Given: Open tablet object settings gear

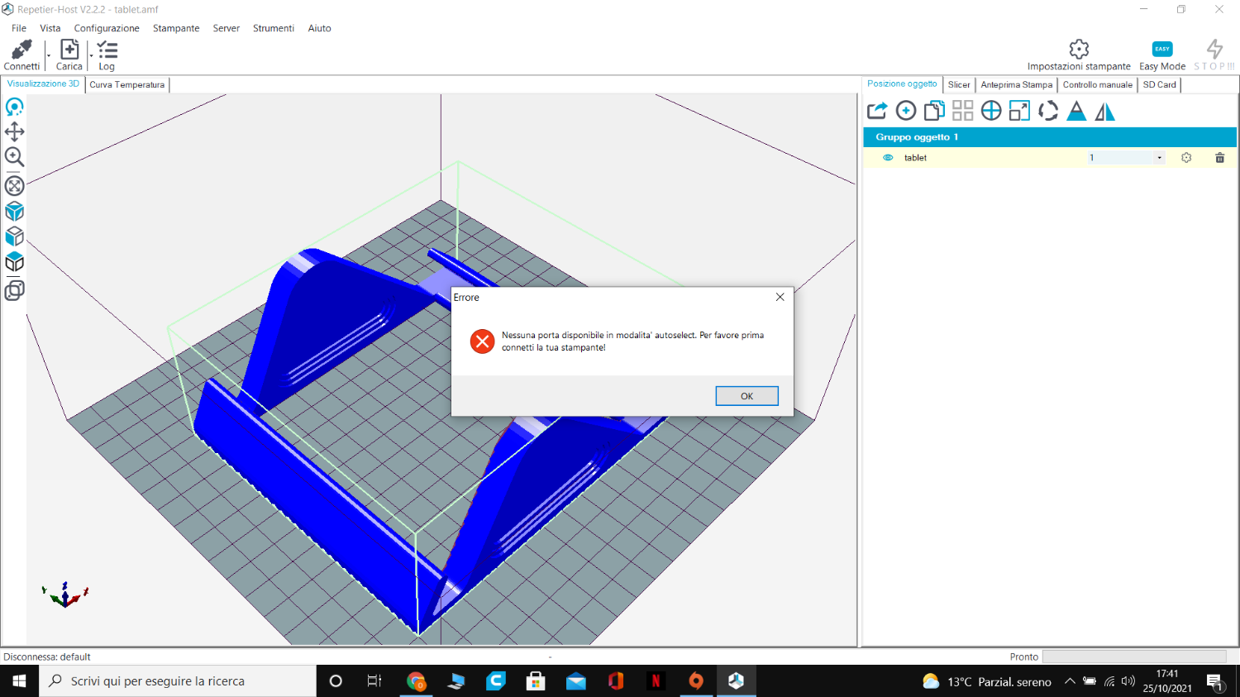Looking at the screenshot, I should 1186,158.
